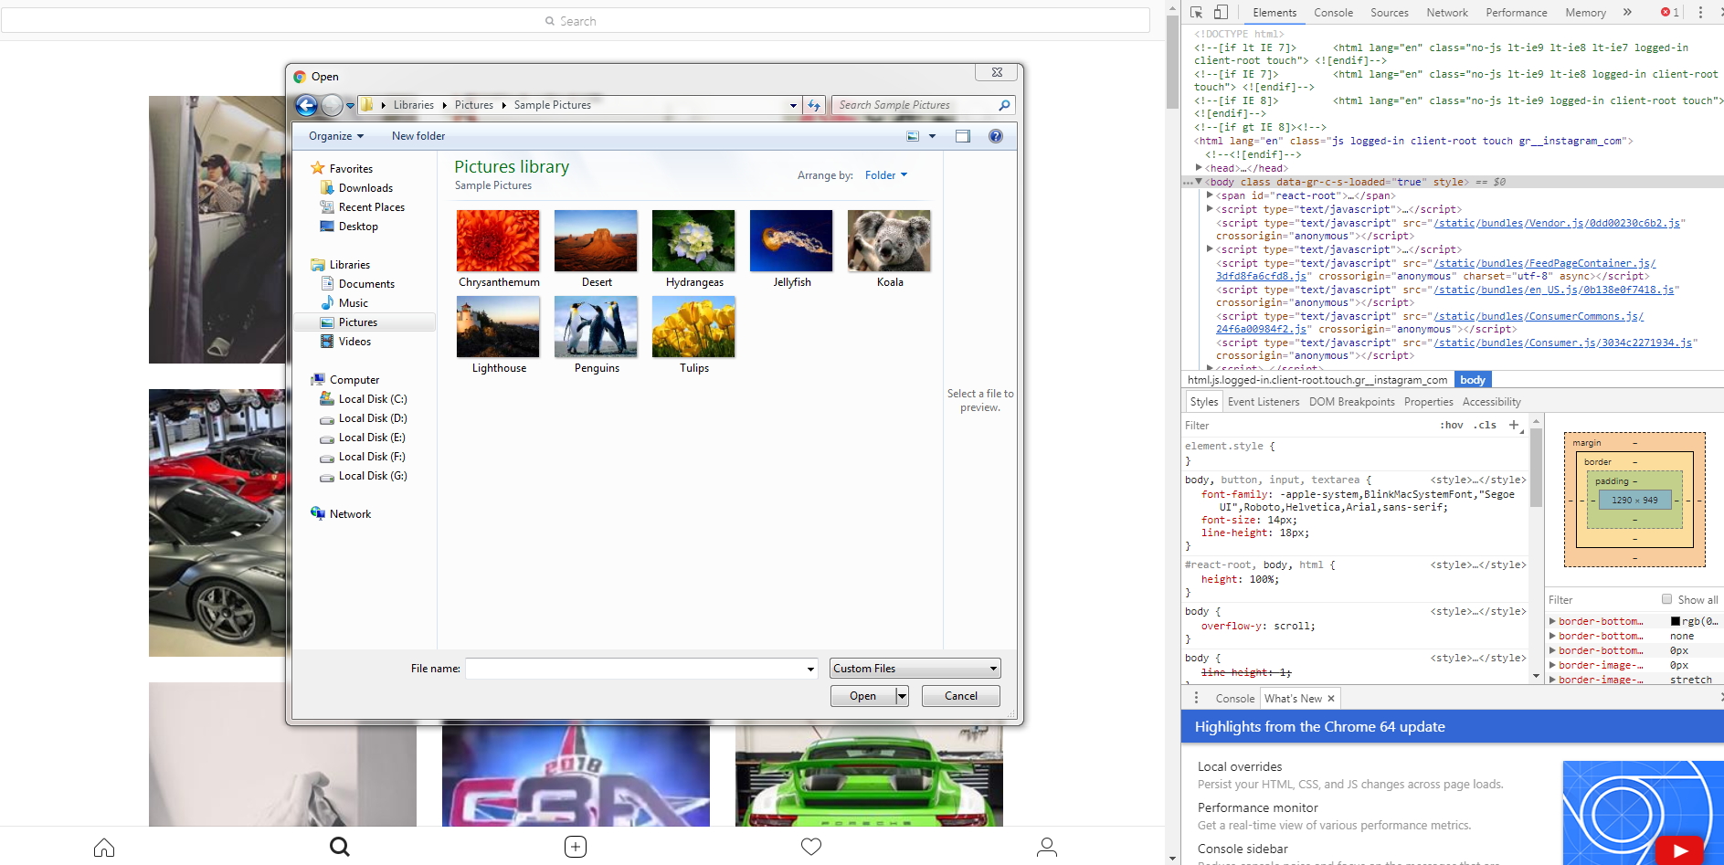Show the preview pane icon

click(x=963, y=136)
